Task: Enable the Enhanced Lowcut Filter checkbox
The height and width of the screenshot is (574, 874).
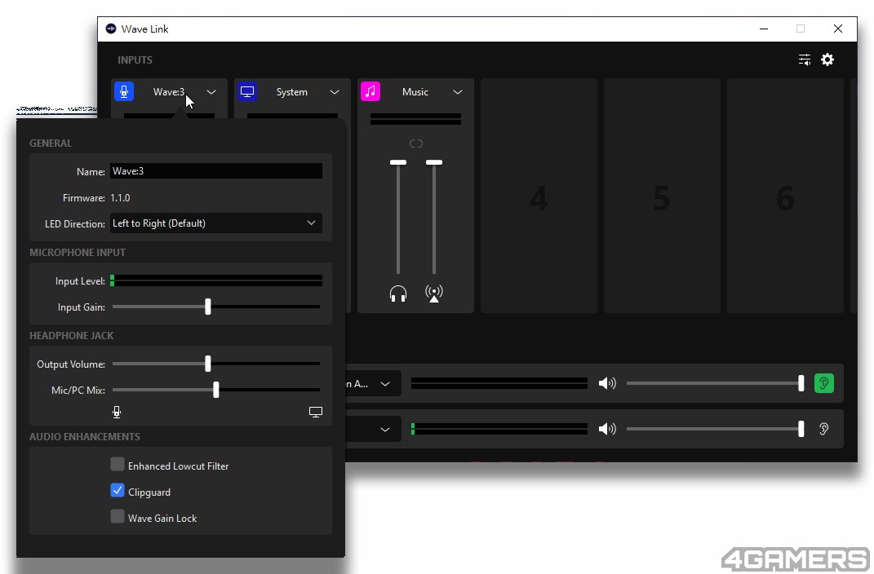Action: pyautogui.click(x=117, y=464)
